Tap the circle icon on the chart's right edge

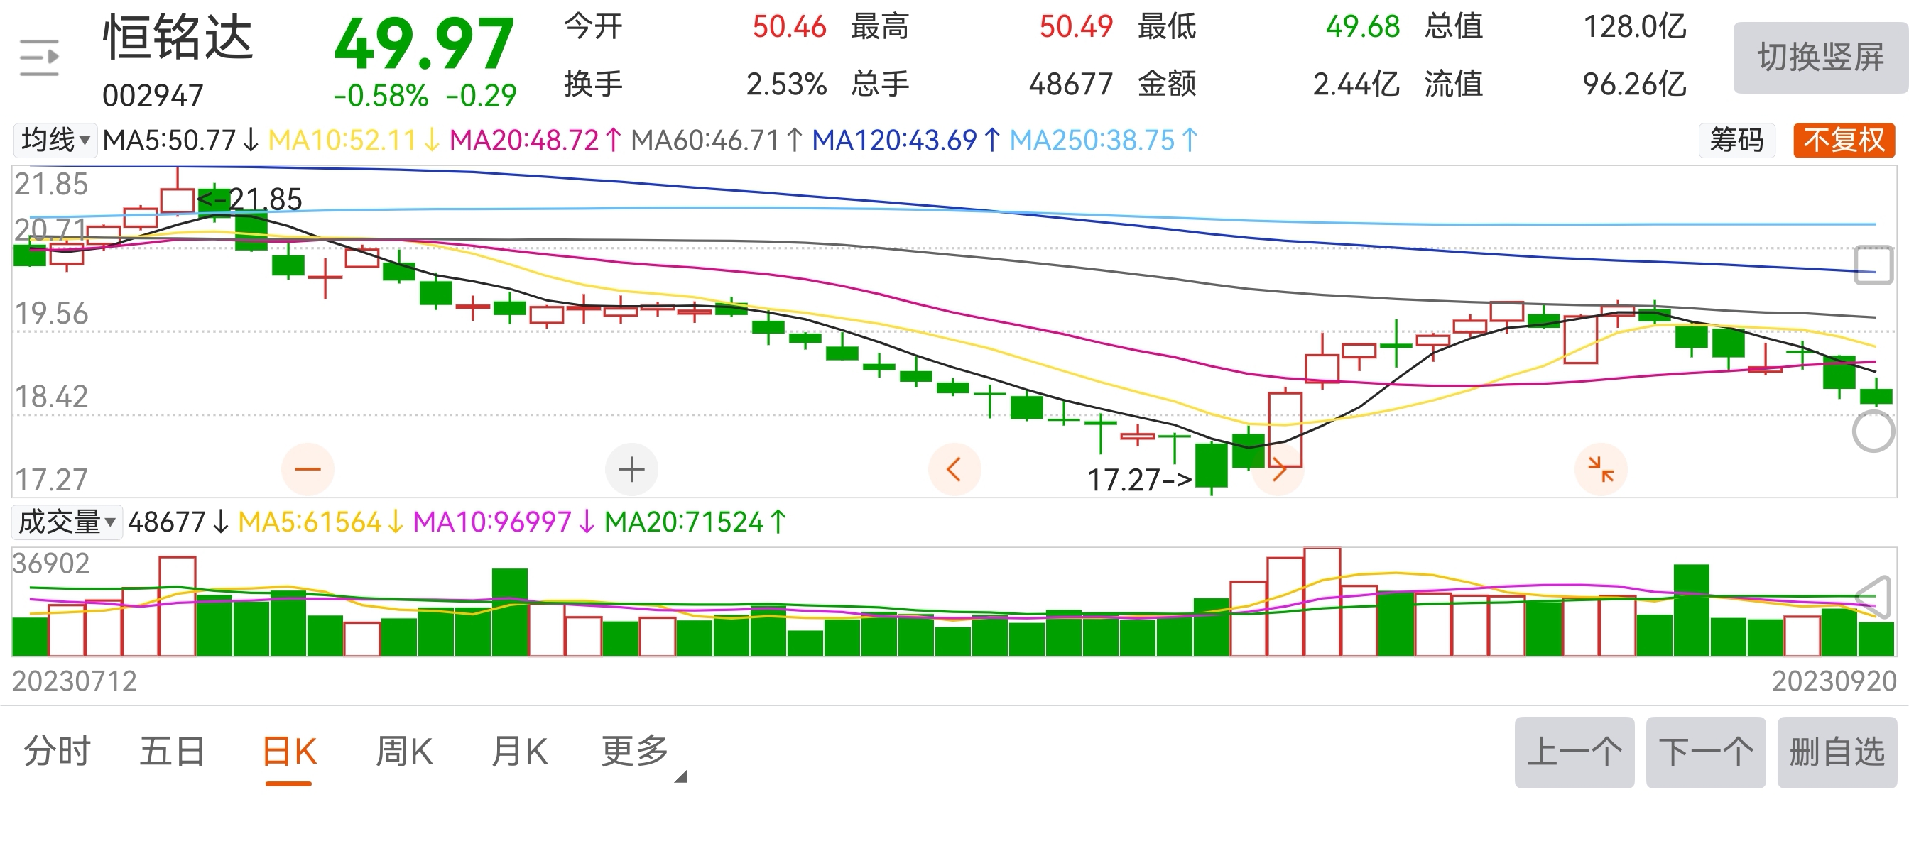point(1873,431)
